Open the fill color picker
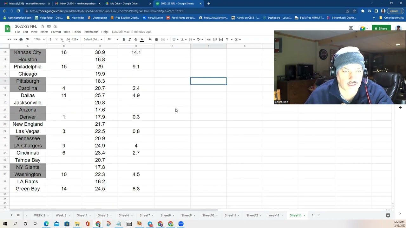 click(150, 39)
